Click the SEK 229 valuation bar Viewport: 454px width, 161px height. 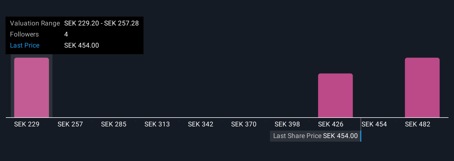pos(32,87)
